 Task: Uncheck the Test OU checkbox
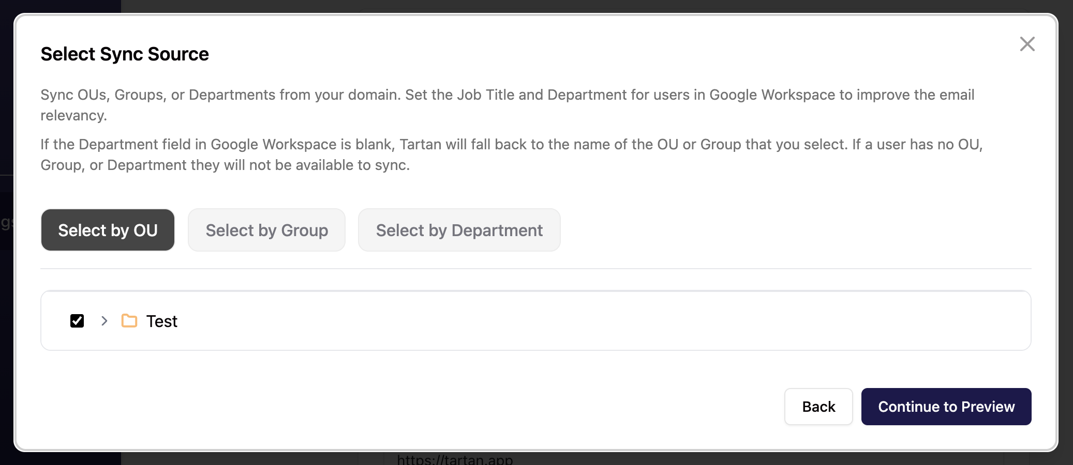[x=77, y=321]
